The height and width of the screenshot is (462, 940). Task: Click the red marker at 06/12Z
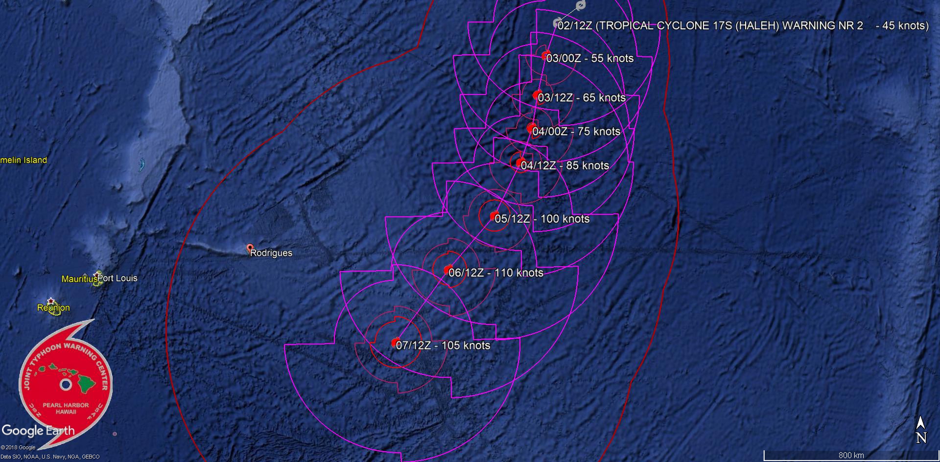click(448, 269)
